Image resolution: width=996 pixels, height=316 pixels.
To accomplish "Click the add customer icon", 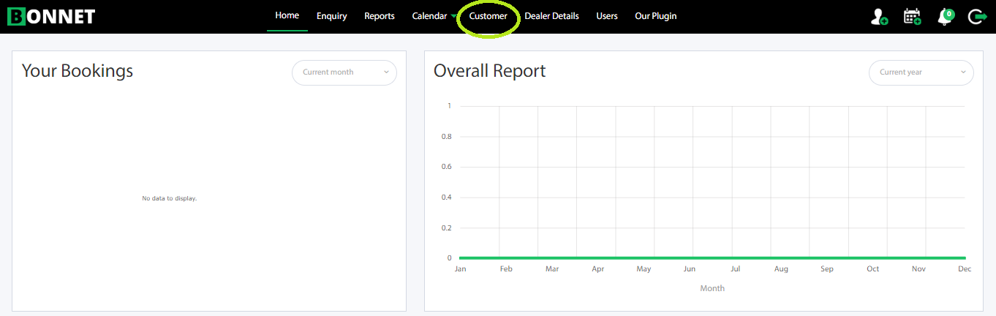I will point(879,16).
